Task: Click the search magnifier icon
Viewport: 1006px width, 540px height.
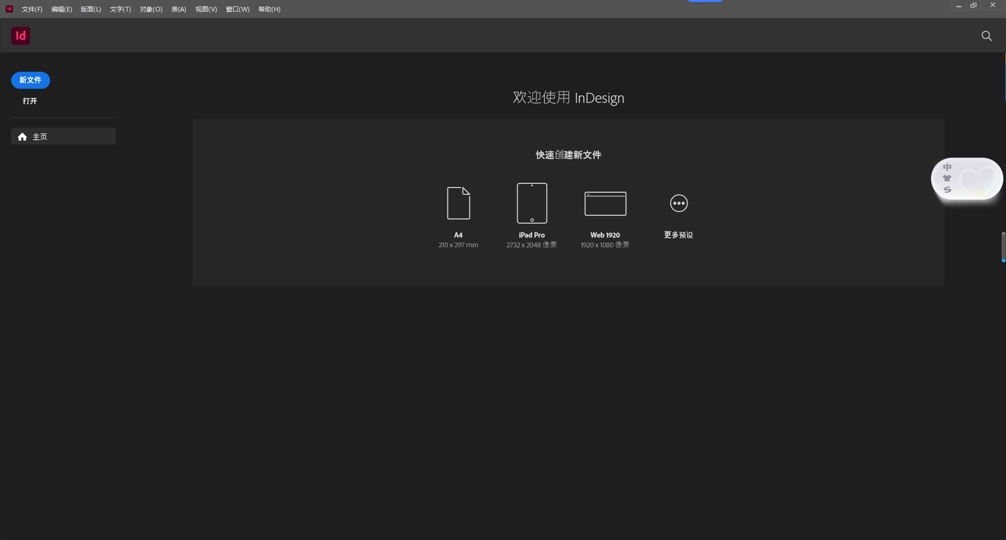Action: 987,36
